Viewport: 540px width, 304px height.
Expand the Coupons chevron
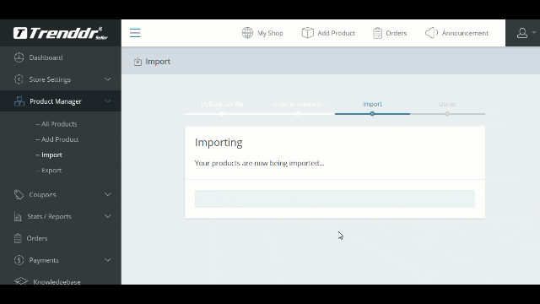pyautogui.click(x=108, y=194)
